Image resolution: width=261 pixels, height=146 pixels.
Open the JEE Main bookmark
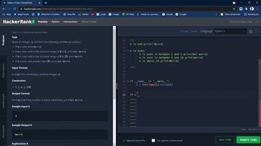pyautogui.click(x=128, y=15)
